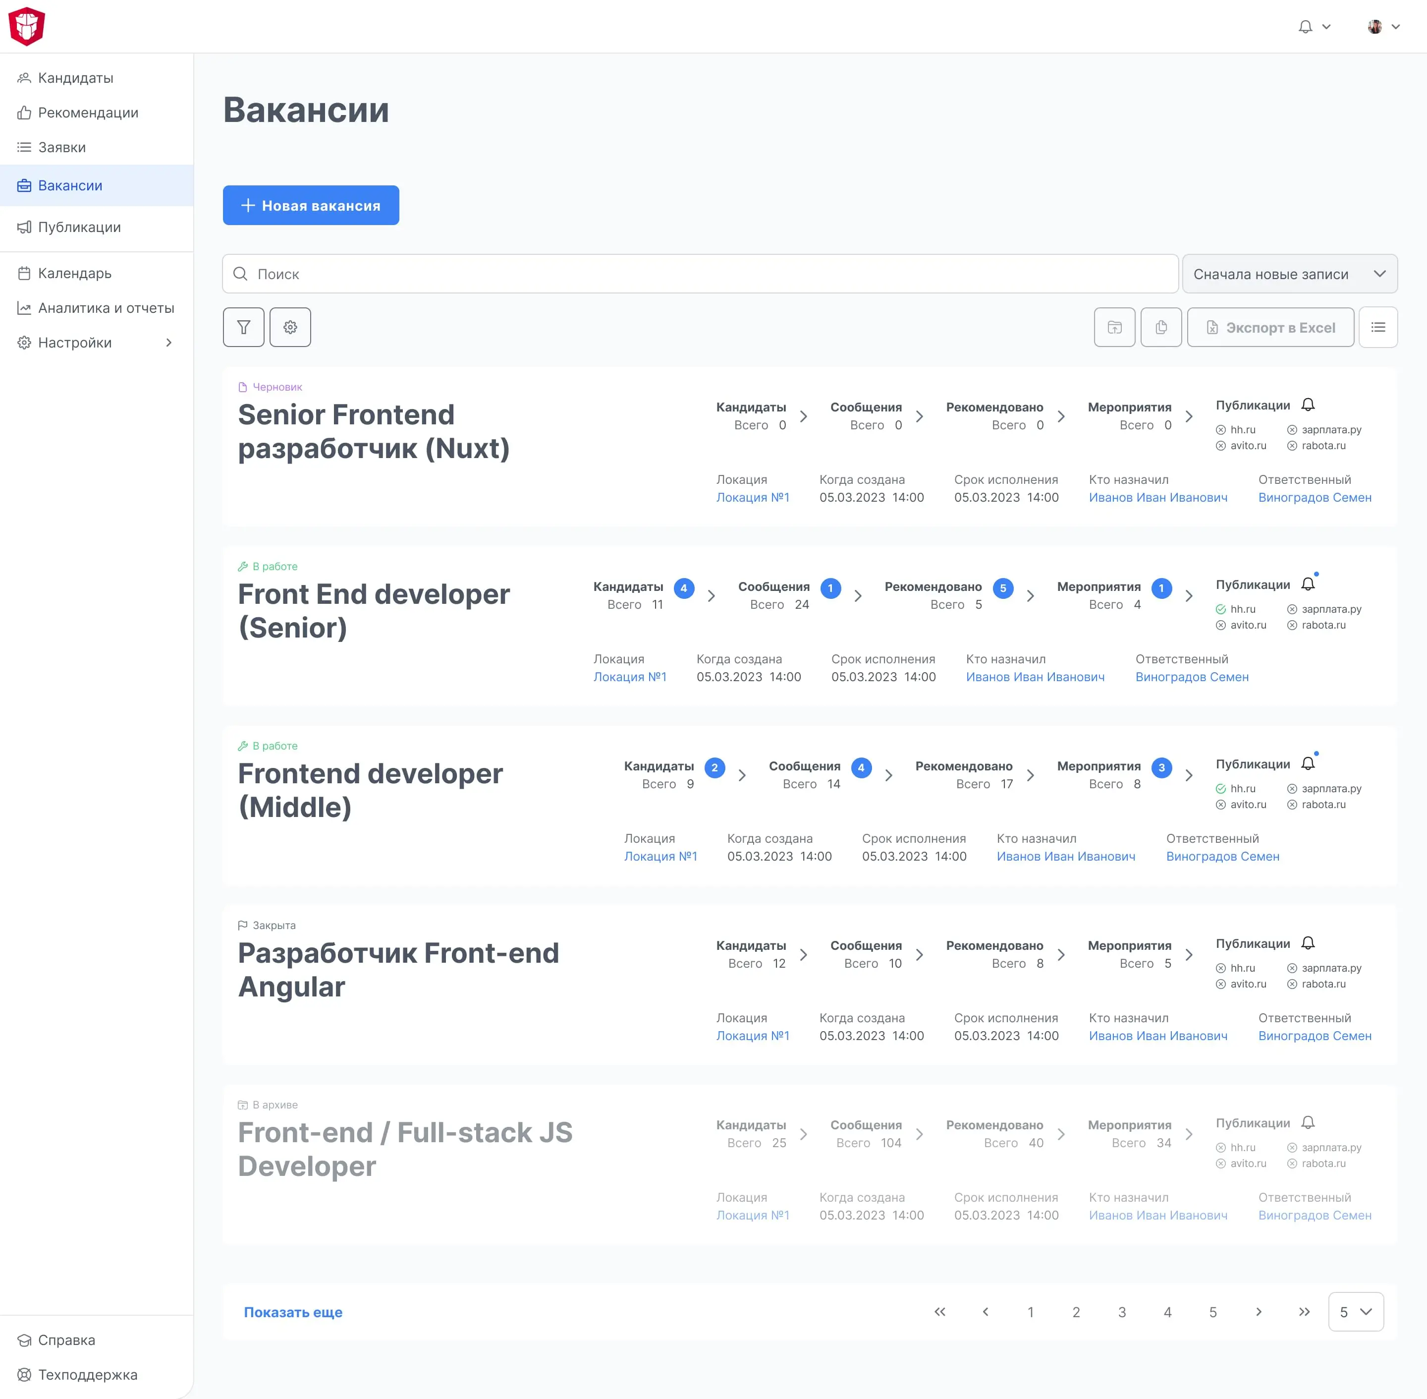This screenshot has width=1427, height=1399.
Task: Open Публикации in the sidebar
Action: (79, 227)
